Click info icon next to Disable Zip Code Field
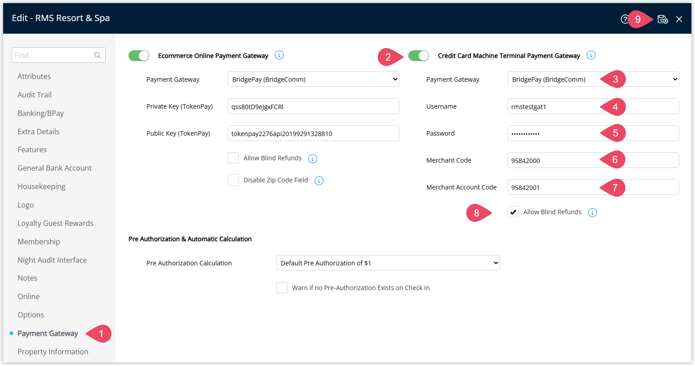The height and width of the screenshot is (366, 695). pos(319,181)
